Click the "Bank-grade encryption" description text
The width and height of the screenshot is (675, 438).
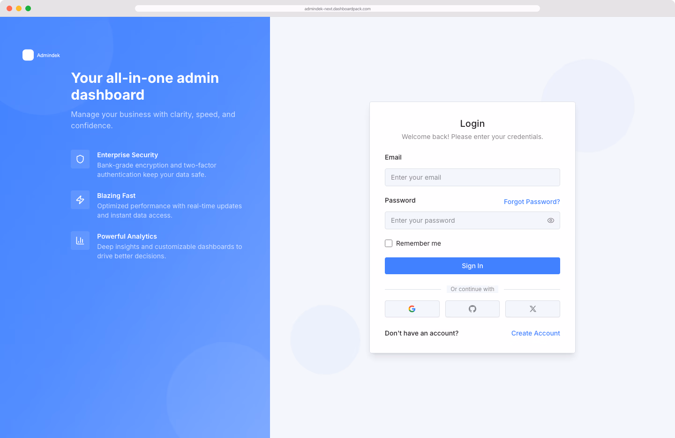tap(157, 170)
